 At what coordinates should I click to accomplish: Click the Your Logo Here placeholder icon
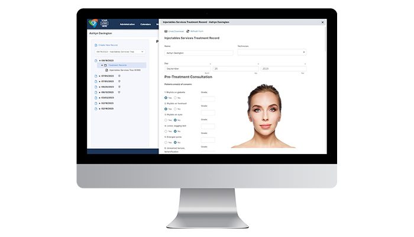pos(104,23)
